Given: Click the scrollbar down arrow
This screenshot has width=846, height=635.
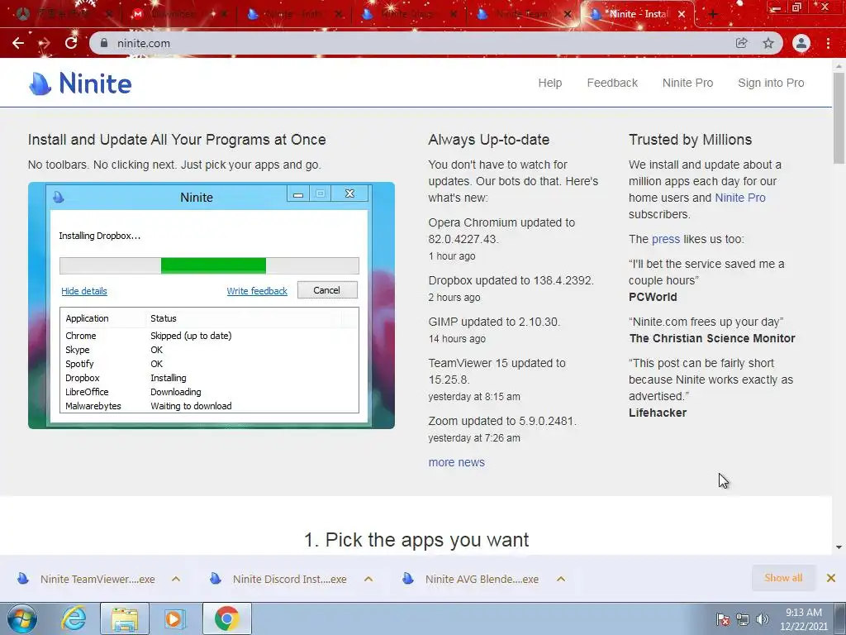Looking at the screenshot, I should (x=839, y=547).
